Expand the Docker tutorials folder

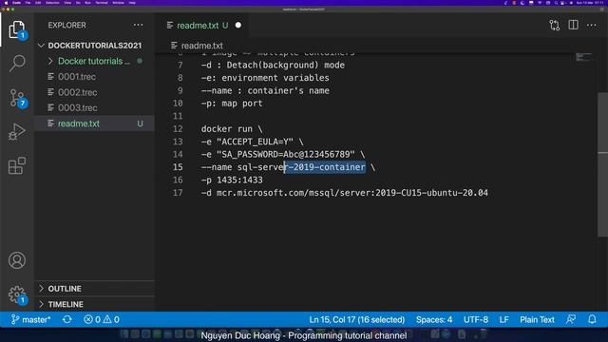[x=95, y=61]
